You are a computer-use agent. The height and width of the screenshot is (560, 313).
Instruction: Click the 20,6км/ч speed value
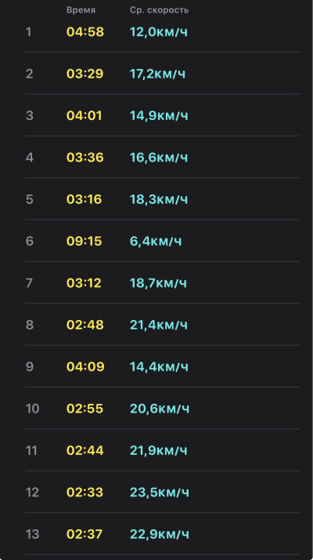tap(160, 408)
